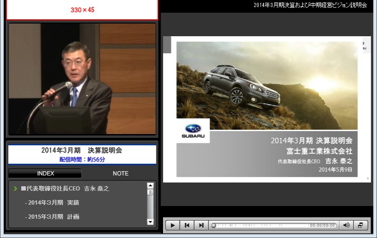Viewport: 377px width, 238px height.
Task: Skip to the next chapter
Action: click(201, 225)
